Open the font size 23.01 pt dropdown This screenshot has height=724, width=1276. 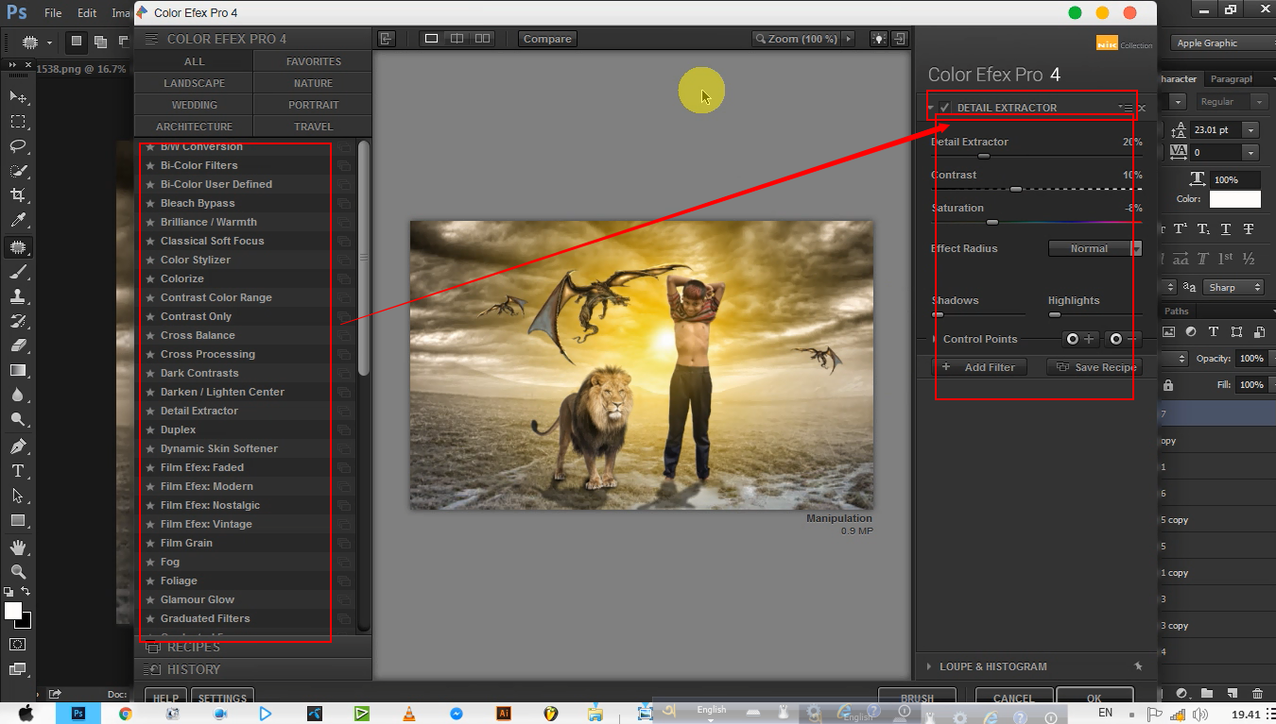point(1251,130)
